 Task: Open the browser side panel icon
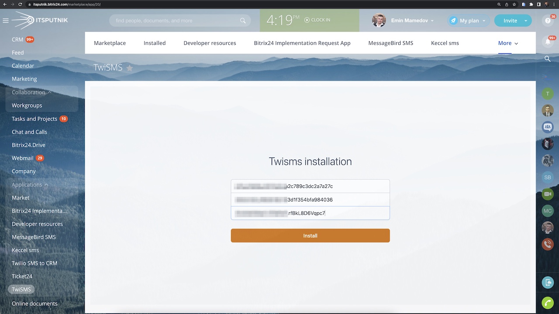539,4
